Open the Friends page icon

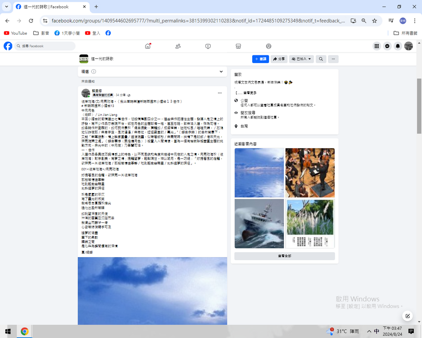pyautogui.click(x=178, y=46)
